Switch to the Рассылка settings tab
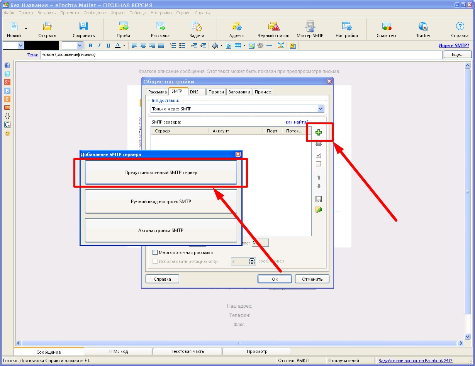 click(x=157, y=92)
